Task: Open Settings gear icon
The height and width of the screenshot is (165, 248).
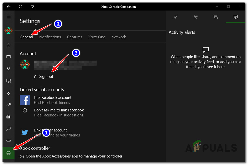Action: (x=9, y=153)
